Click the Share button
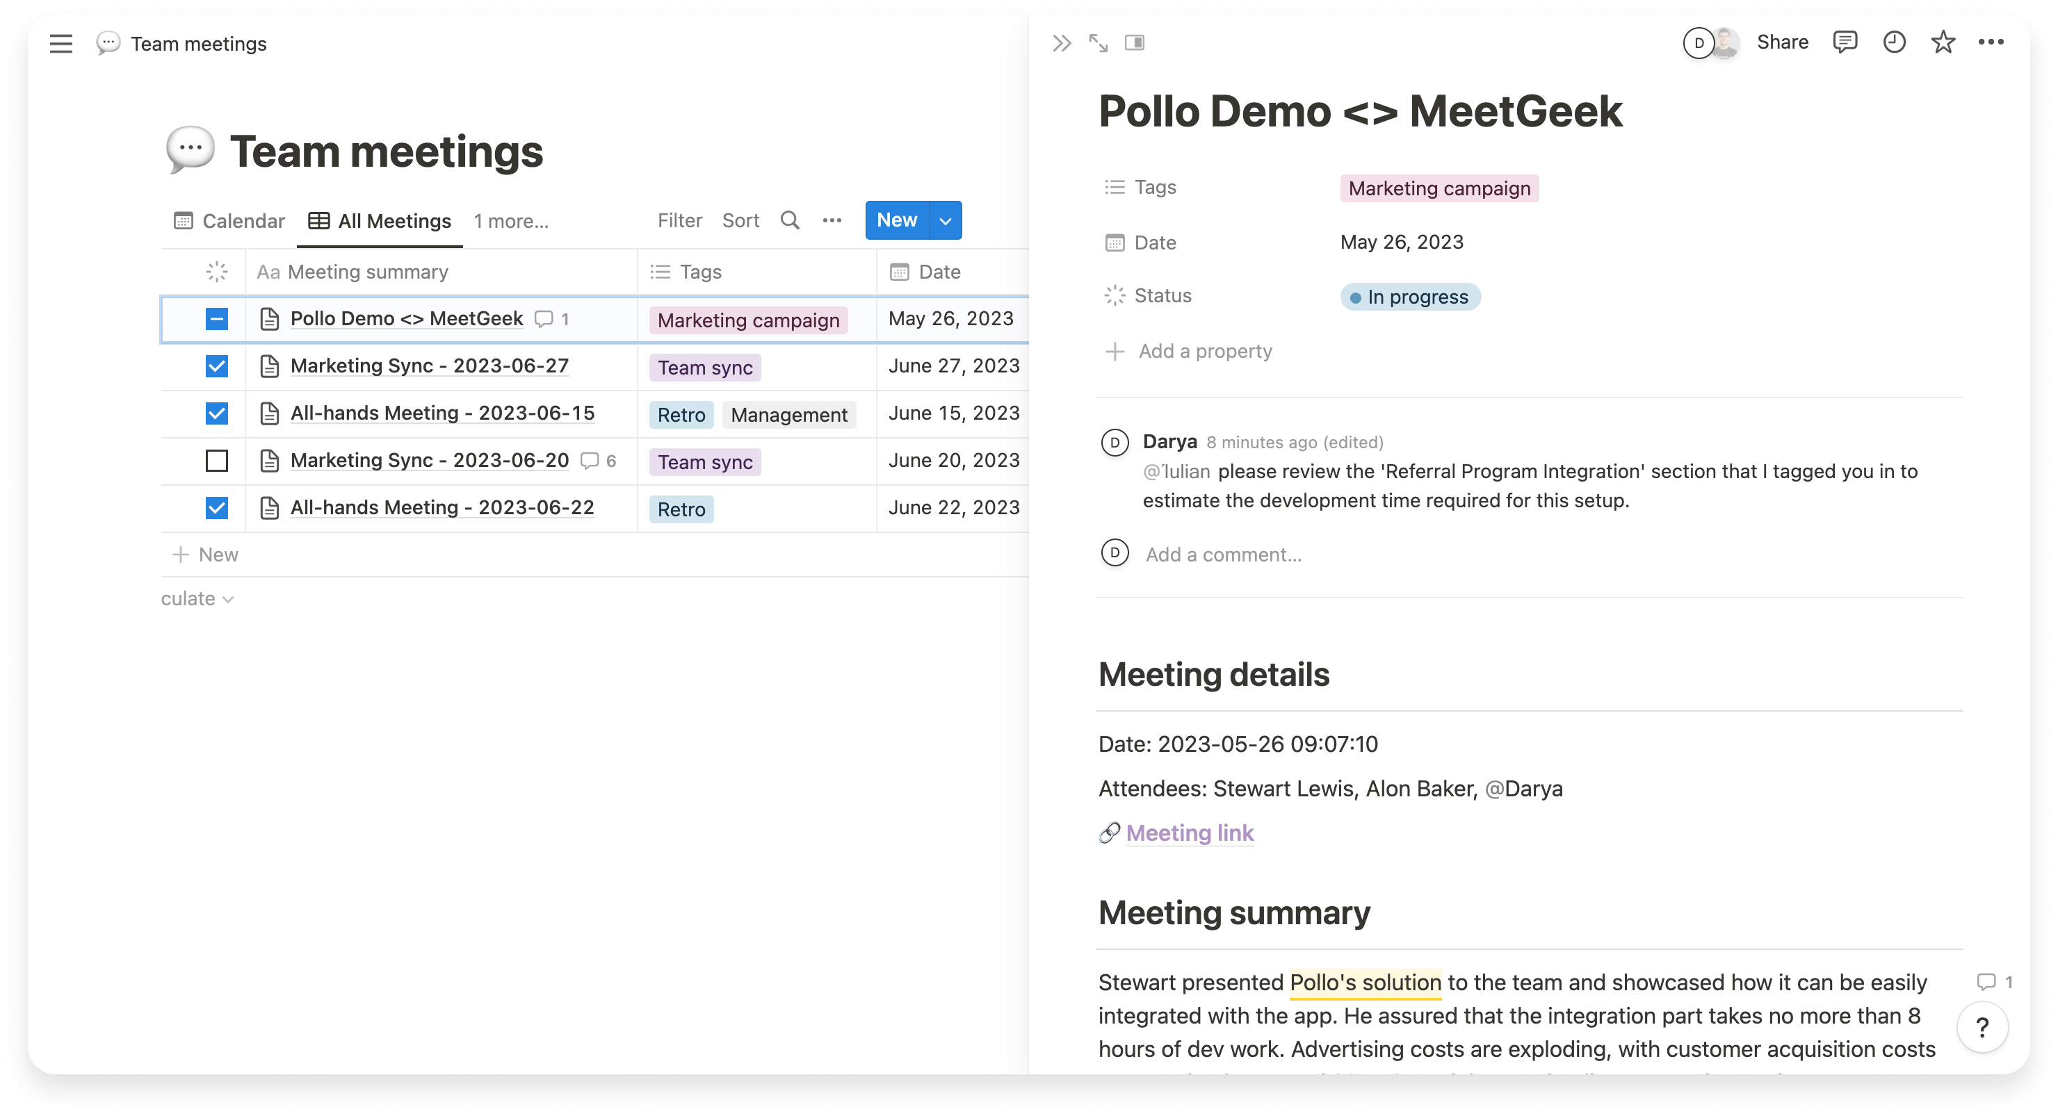The height and width of the screenshot is (1116, 2058). point(1783,42)
